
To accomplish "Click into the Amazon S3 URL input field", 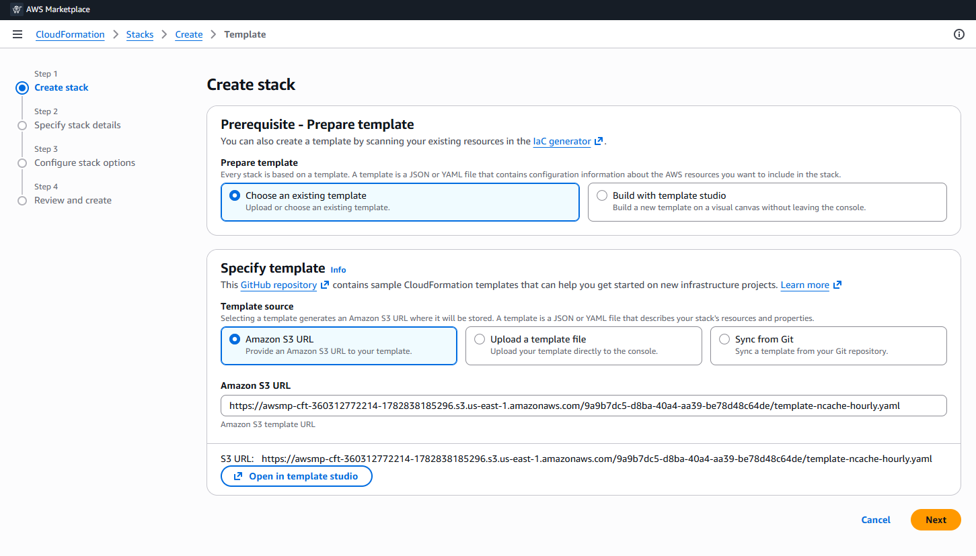I will click(x=584, y=406).
